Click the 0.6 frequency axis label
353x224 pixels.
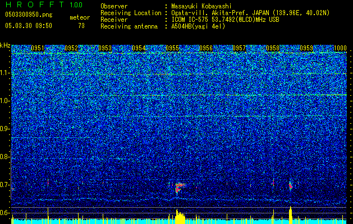click(4, 213)
